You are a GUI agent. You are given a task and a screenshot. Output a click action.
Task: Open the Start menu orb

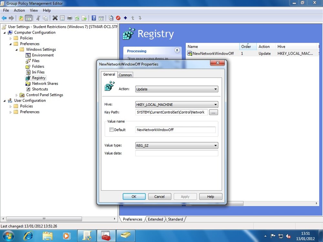[8, 236]
